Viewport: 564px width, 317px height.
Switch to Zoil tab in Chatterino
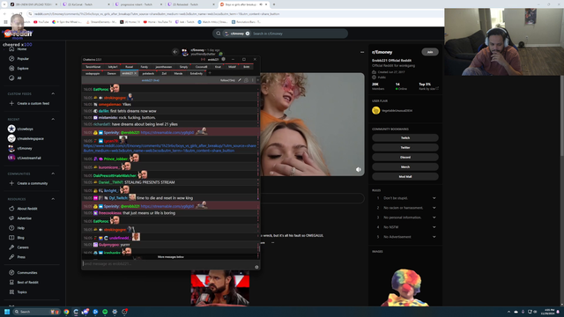[164, 73]
